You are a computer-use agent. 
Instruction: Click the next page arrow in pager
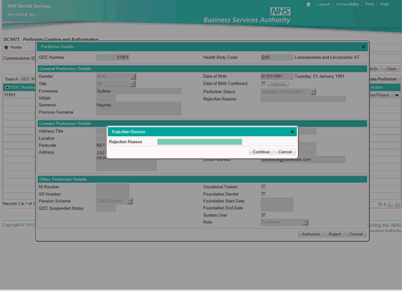pyautogui.click(x=390, y=205)
